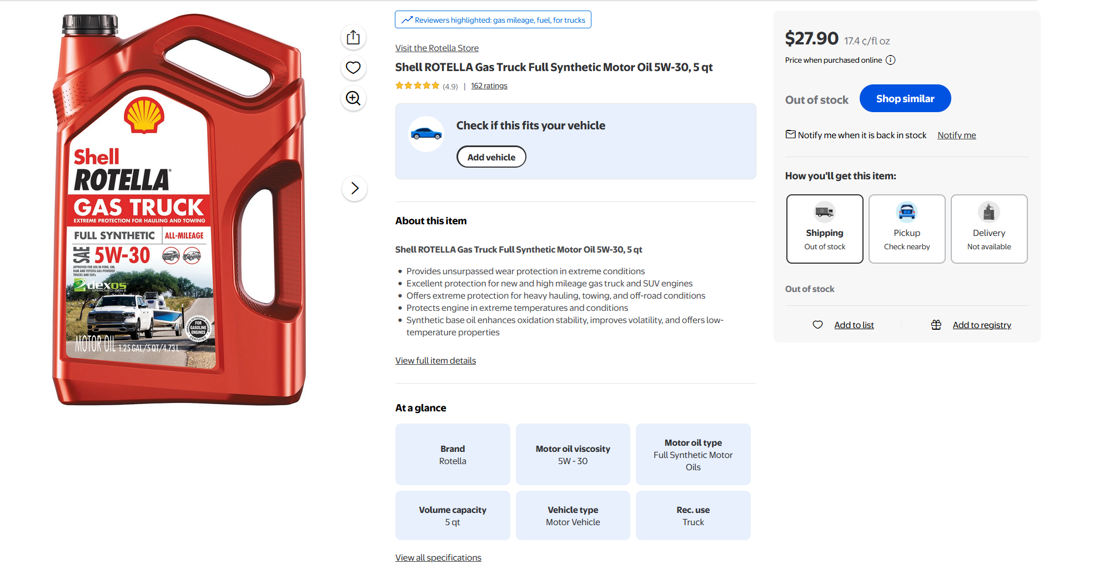
Task: Click the price info circle icon
Action: tap(890, 60)
